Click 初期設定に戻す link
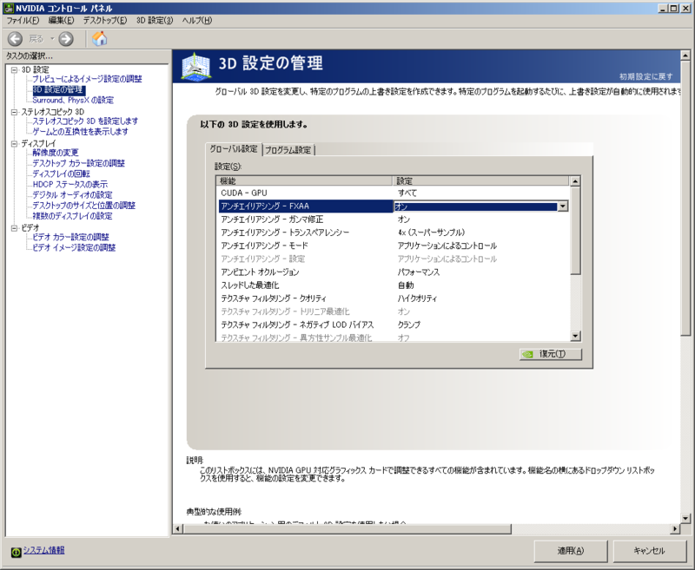Viewport: 695px width, 570px height. (645, 76)
